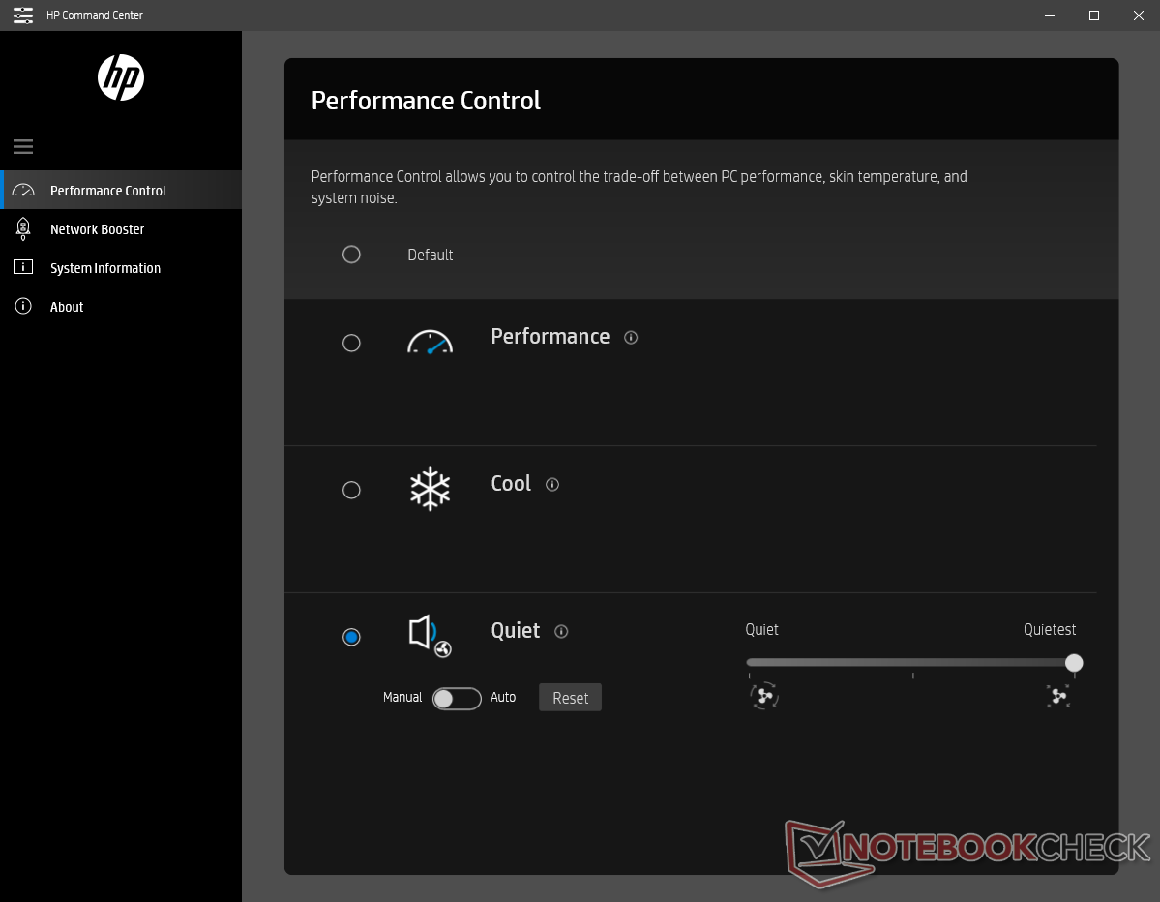Click the Cool snowflake icon
The width and height of the screenshot is (1160, 902).
tap(430, 489)
